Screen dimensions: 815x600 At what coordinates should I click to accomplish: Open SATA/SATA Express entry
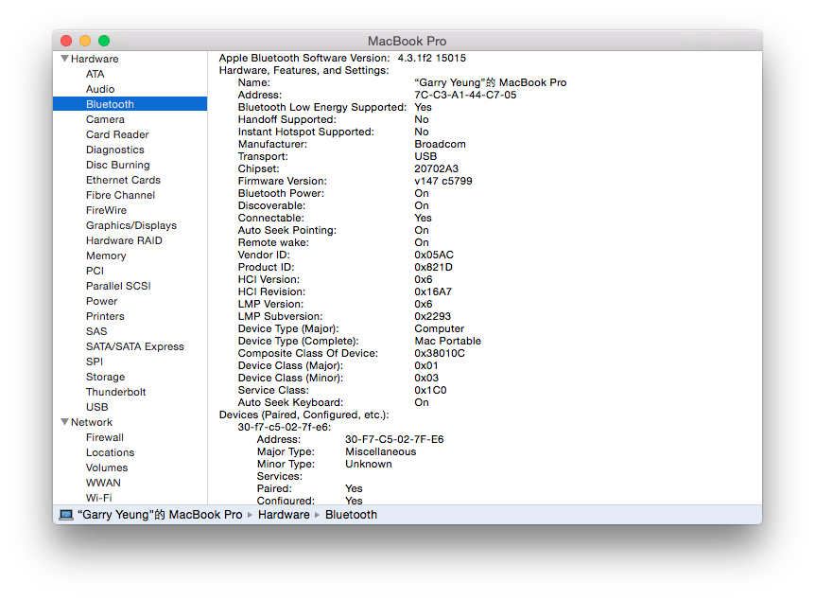point(135,346)
